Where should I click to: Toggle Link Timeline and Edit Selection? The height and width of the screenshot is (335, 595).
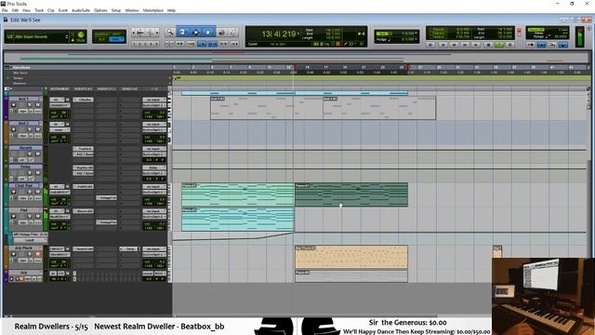tap(213, 44)
